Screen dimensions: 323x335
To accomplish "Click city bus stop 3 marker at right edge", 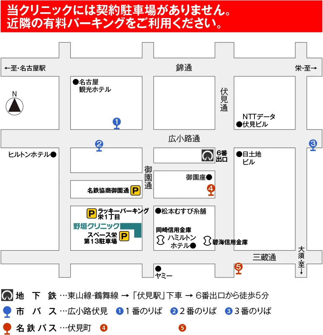I will [313, 144].
